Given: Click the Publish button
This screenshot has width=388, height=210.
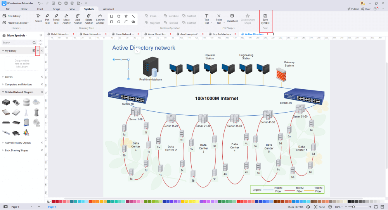Looking at the screenshot, I should 353,9.
